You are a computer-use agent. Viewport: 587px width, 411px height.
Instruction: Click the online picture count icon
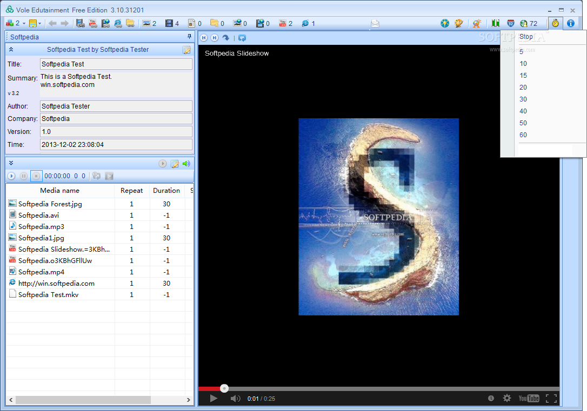coord(237,23)
